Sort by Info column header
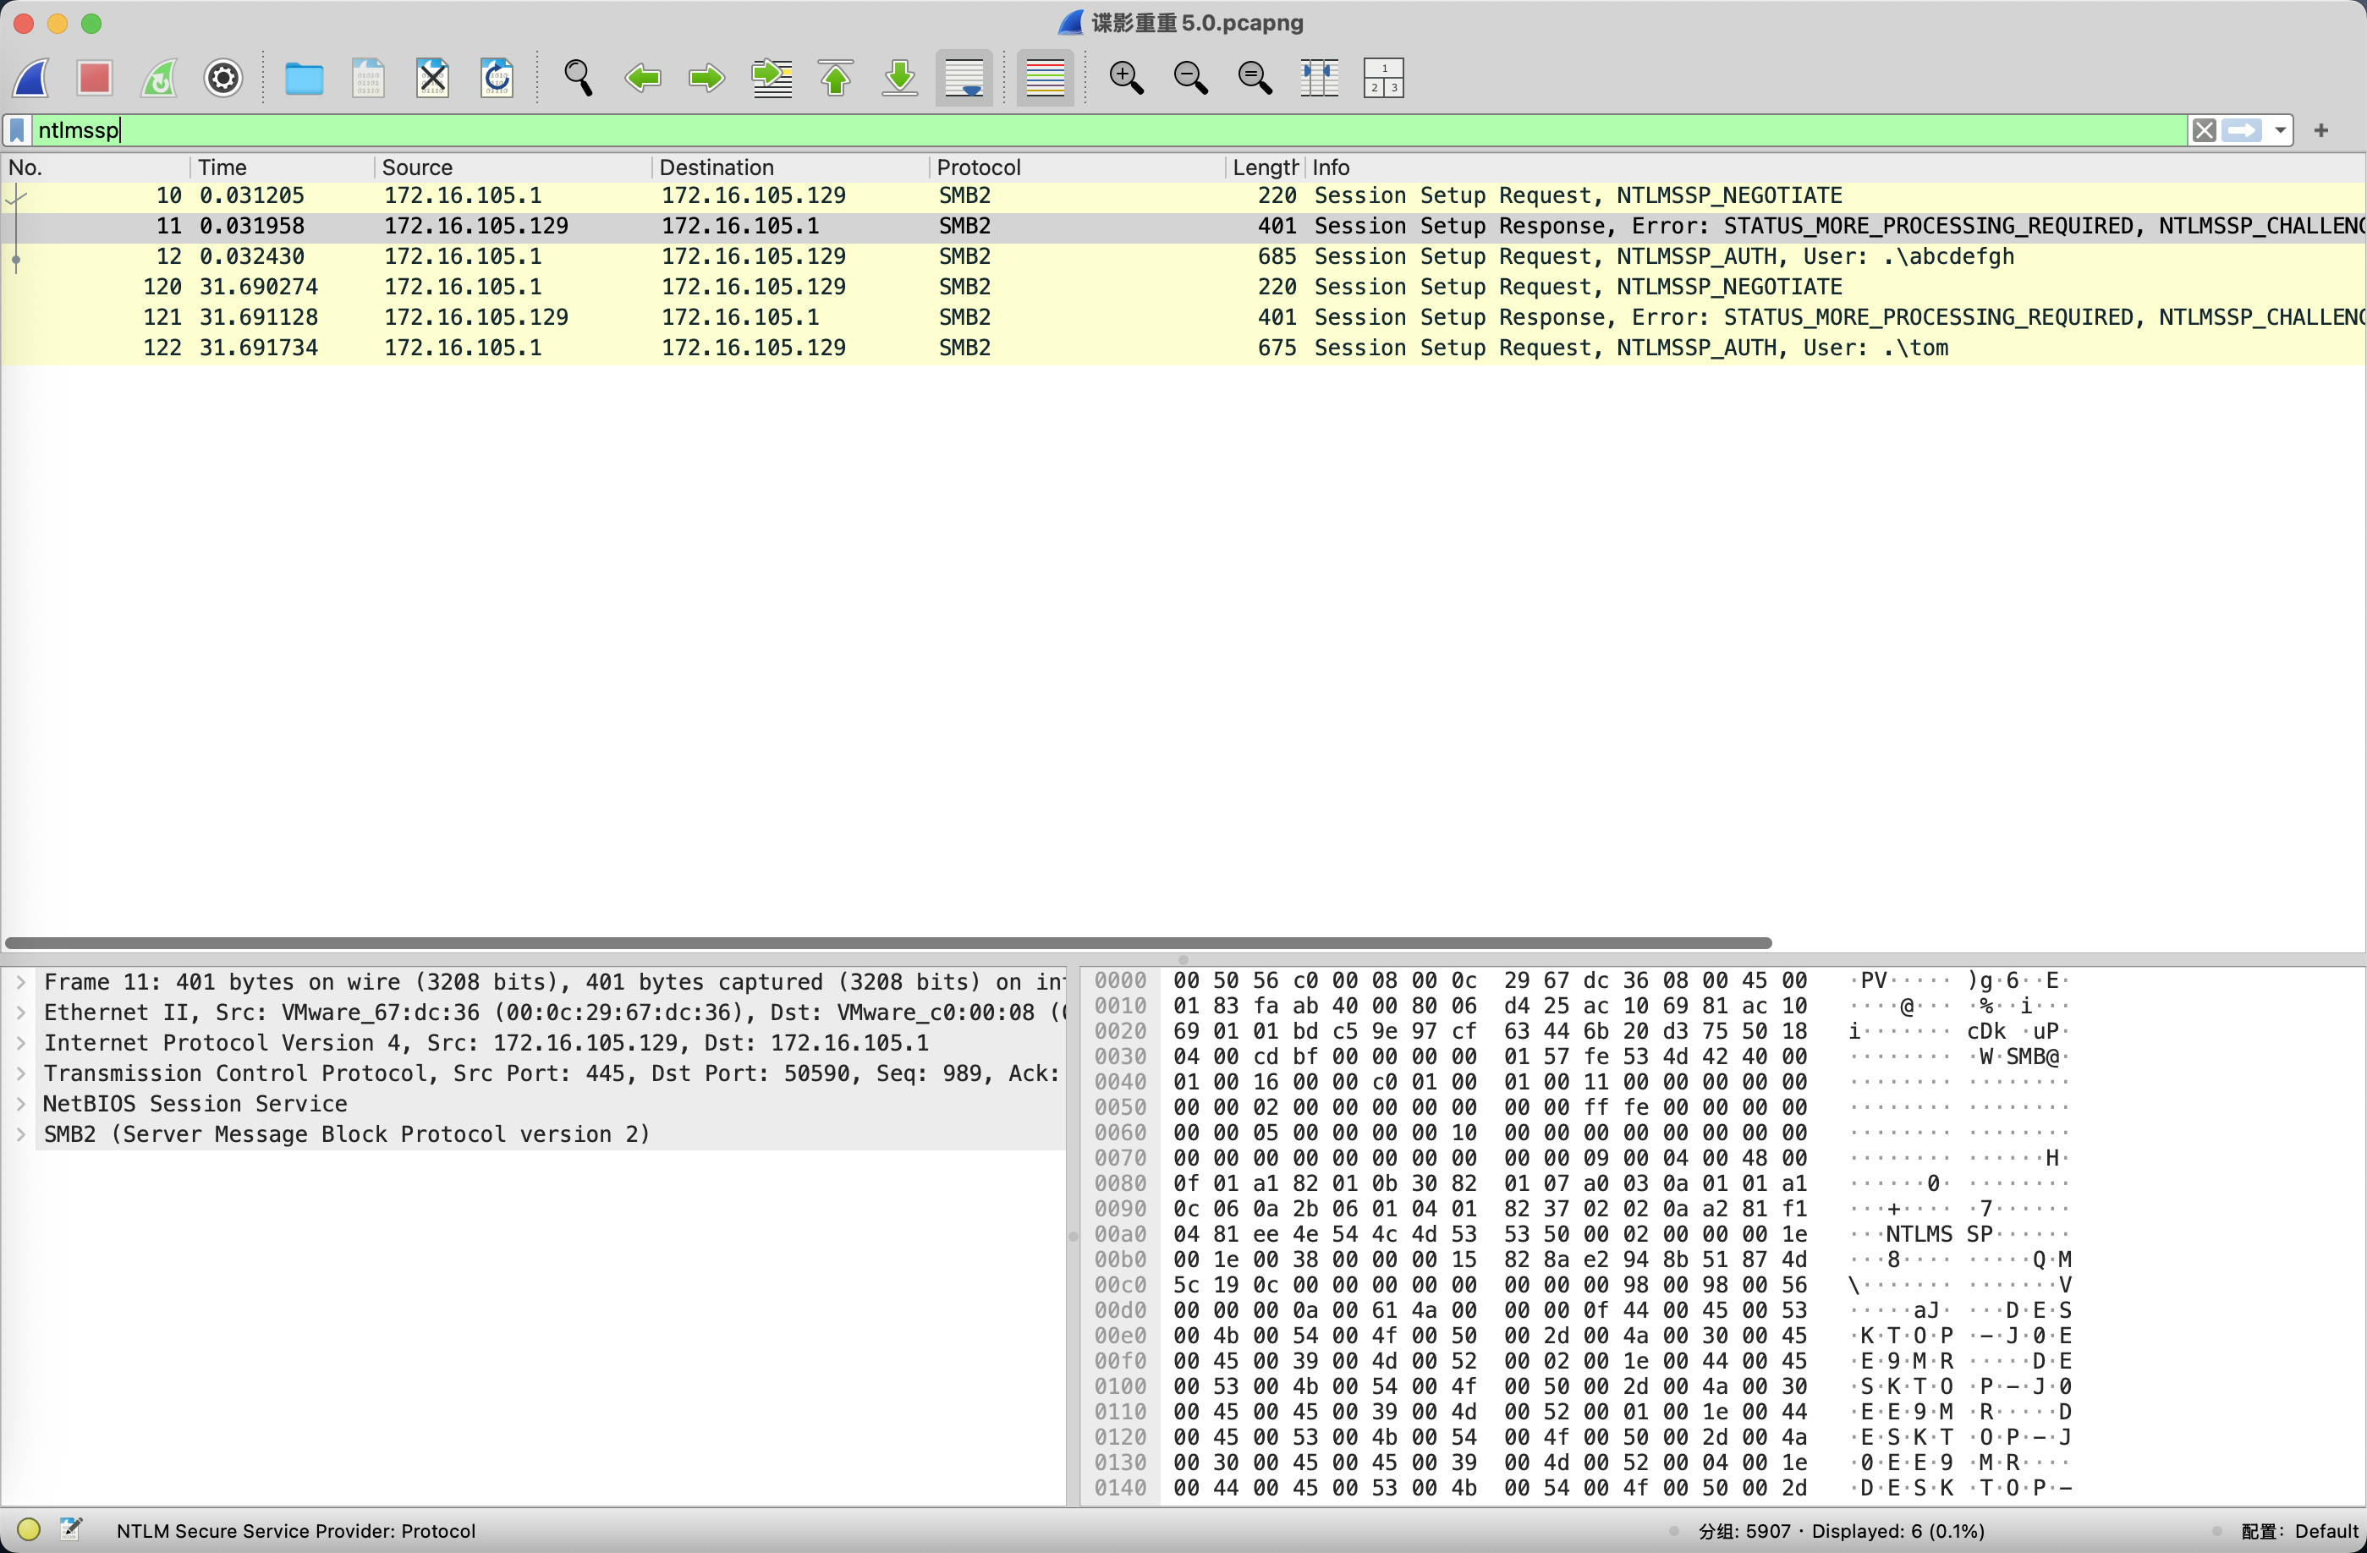Screen dimensions: 2367x1553 1835,167
